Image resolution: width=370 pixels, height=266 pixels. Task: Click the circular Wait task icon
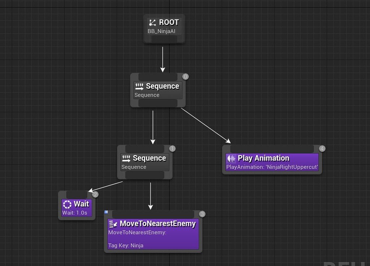pyautogui.click(x=67, y=204)
